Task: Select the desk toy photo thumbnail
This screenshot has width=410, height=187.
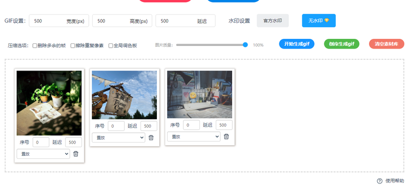Action: pyautogui.click(x=200, y=95)
